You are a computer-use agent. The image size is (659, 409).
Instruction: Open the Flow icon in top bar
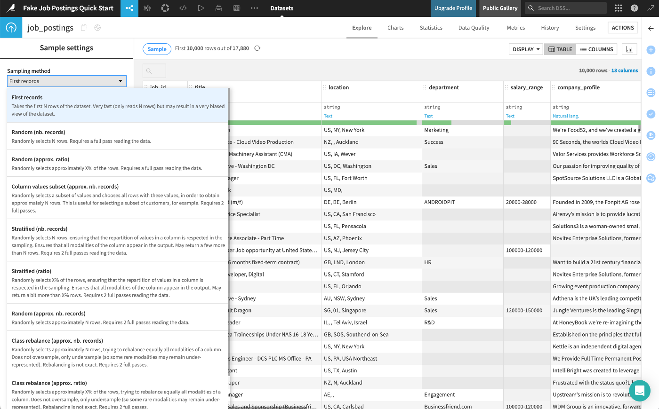click(129, 8)
